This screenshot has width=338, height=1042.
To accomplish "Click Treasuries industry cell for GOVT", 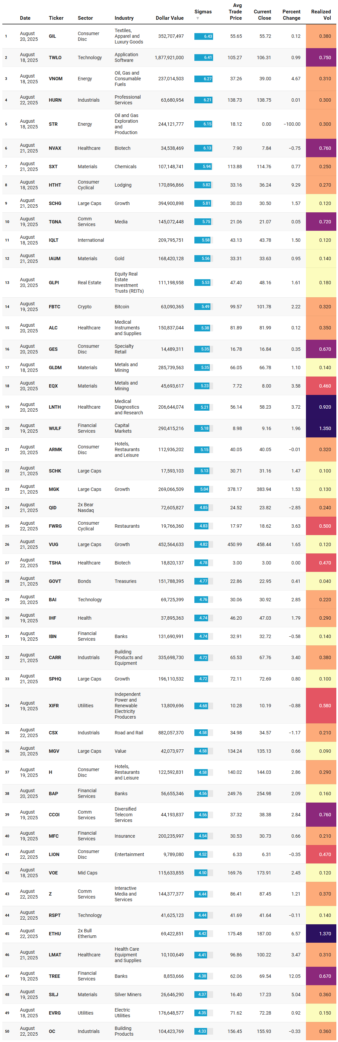I will click(x=125, y=581).
